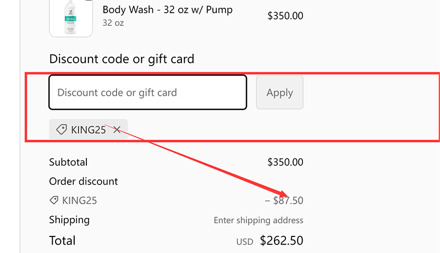This screenshot has width=440, height=253.
Task: Click the KING25 text under Order discount
Action: (x=80, y=201)
